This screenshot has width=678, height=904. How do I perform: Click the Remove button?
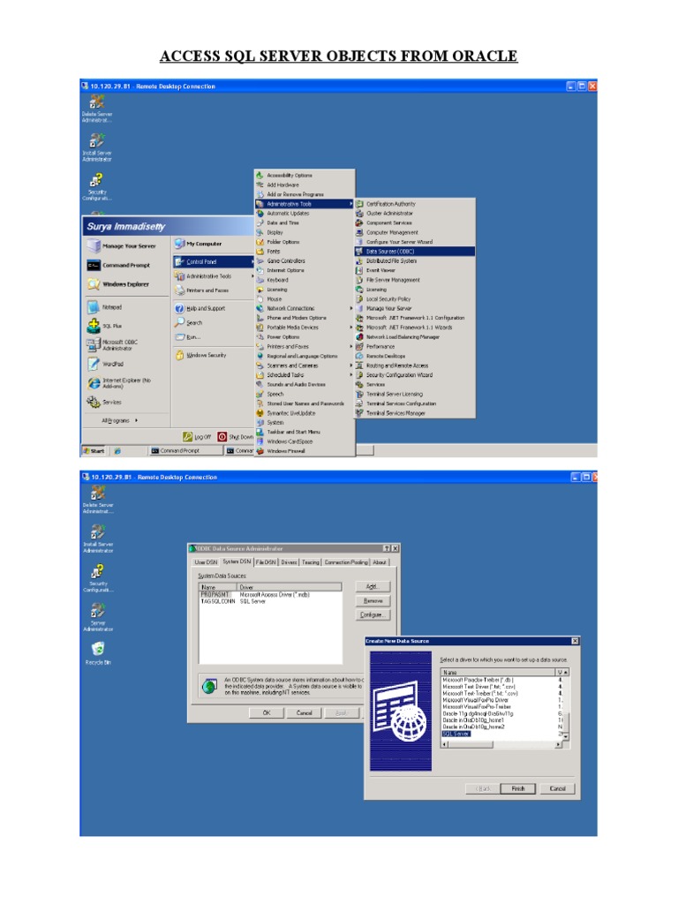[x=373, y=600]
